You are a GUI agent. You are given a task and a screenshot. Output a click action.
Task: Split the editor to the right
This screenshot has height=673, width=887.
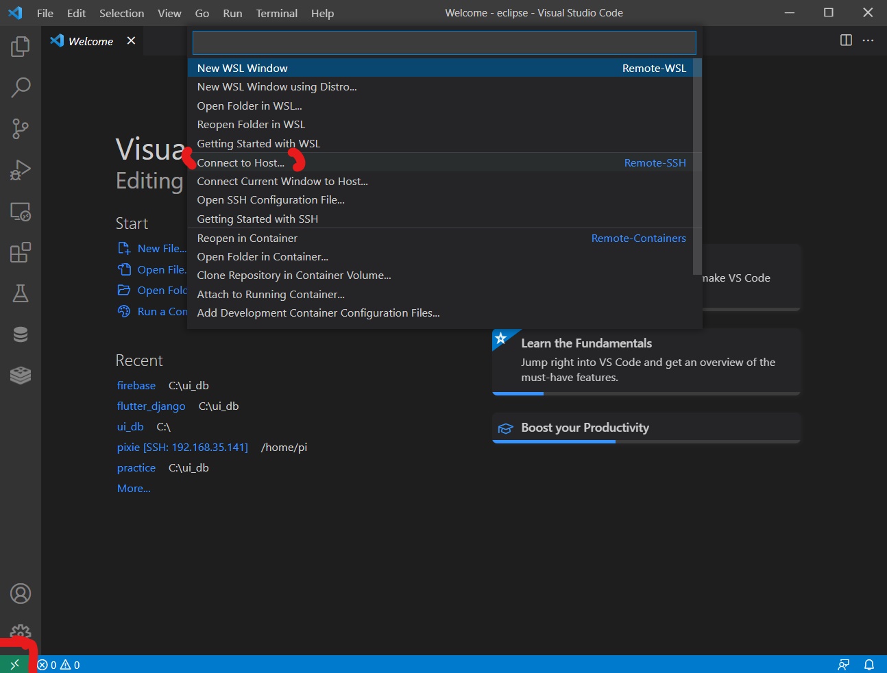coord(846,40)
